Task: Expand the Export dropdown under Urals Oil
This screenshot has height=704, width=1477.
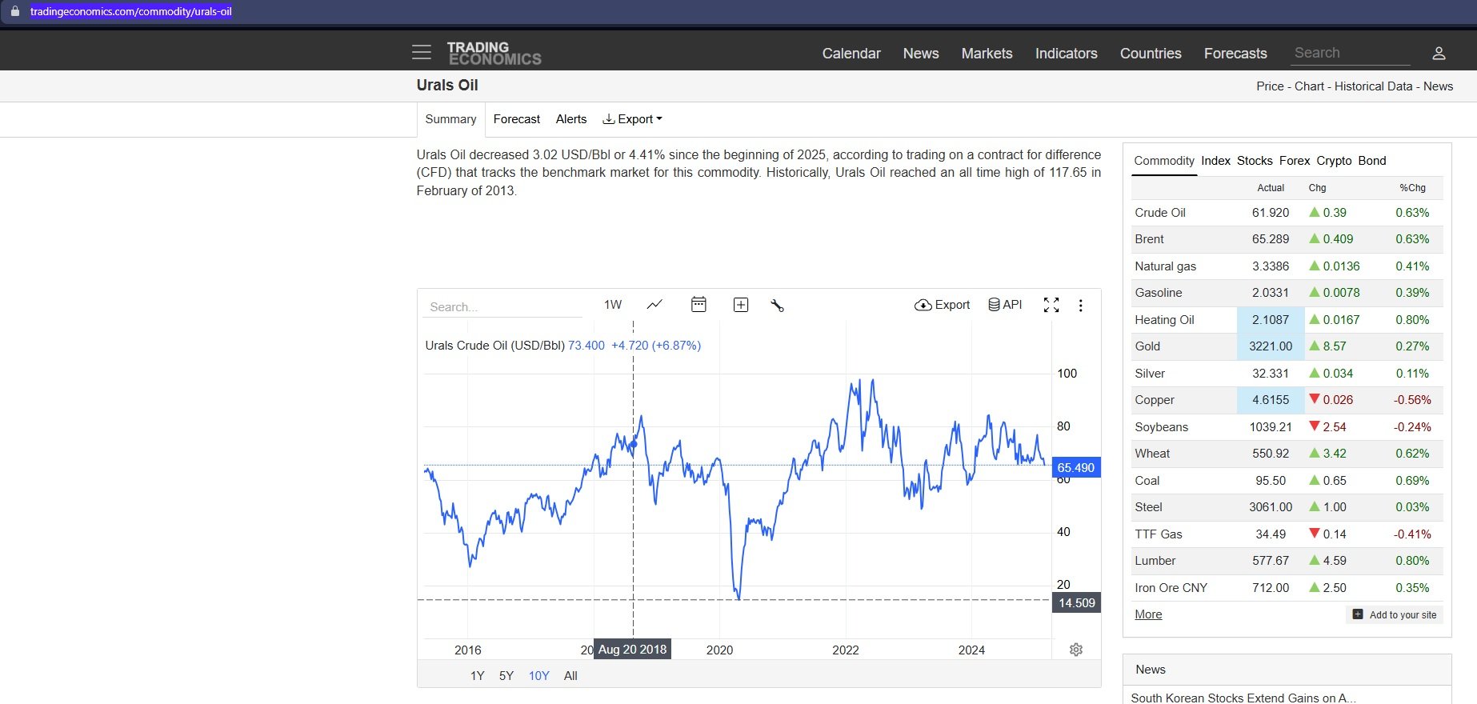Action: click(632, 119)
